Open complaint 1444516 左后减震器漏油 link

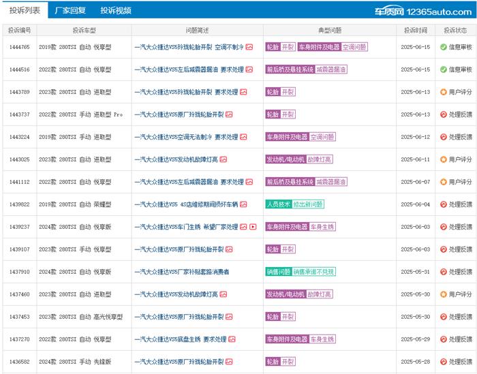tap(189, 69)
